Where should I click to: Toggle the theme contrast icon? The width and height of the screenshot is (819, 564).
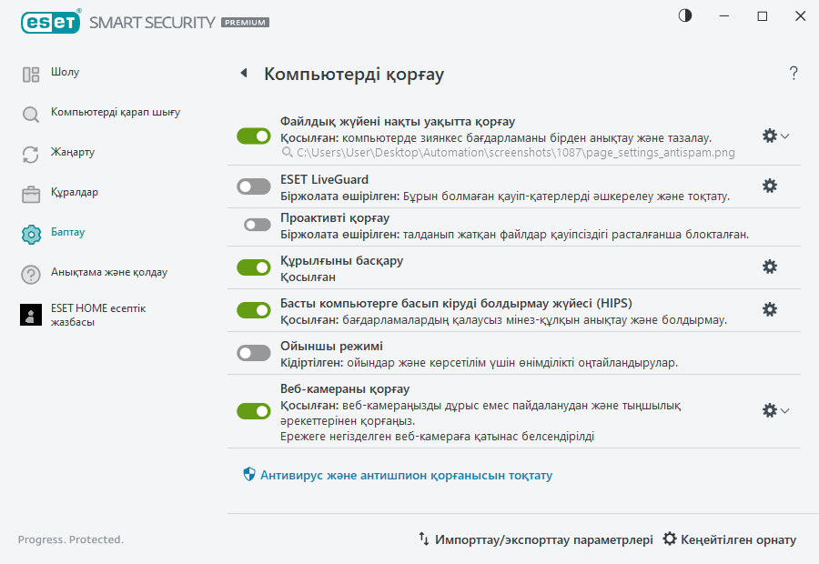685,15
